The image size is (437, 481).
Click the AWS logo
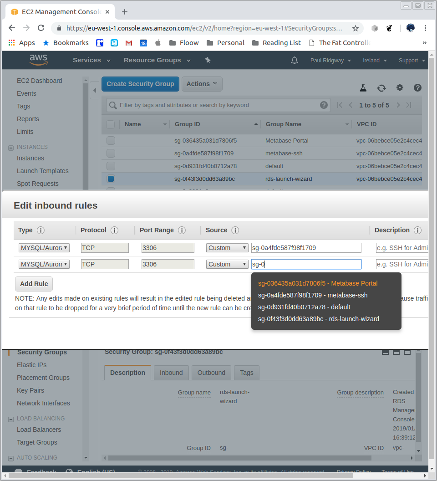pos(38,60)
